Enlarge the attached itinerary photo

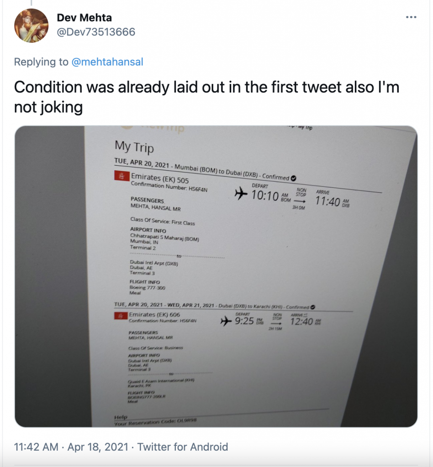(x=216, y=276)
